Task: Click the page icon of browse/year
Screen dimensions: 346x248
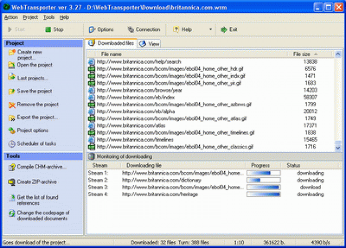Action: (91, 90)
